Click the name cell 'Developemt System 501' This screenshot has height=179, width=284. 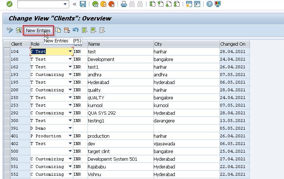[x=121, y=159]
